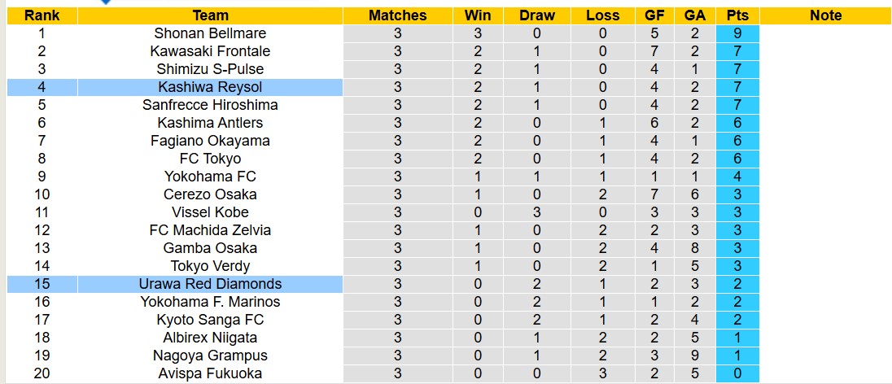Select the Cerezo Osaka team name
Image resolution: width=892 pixels, height=384 pixels.
click(210, 194)
